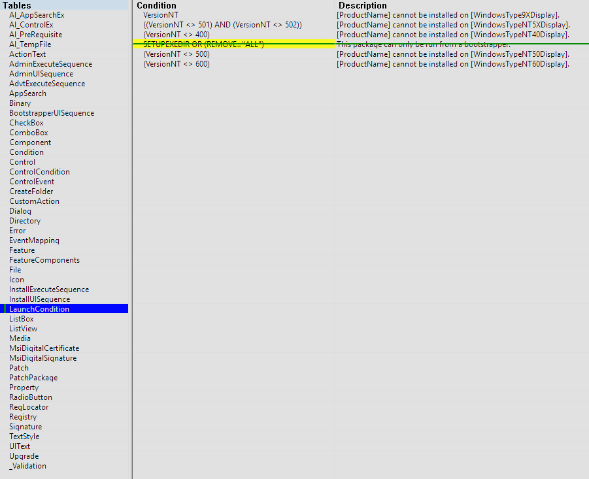Select the deleted SETUPEXEDIR condition row
This screenshot has height=479, width=589.
click(x=203, y=44)
